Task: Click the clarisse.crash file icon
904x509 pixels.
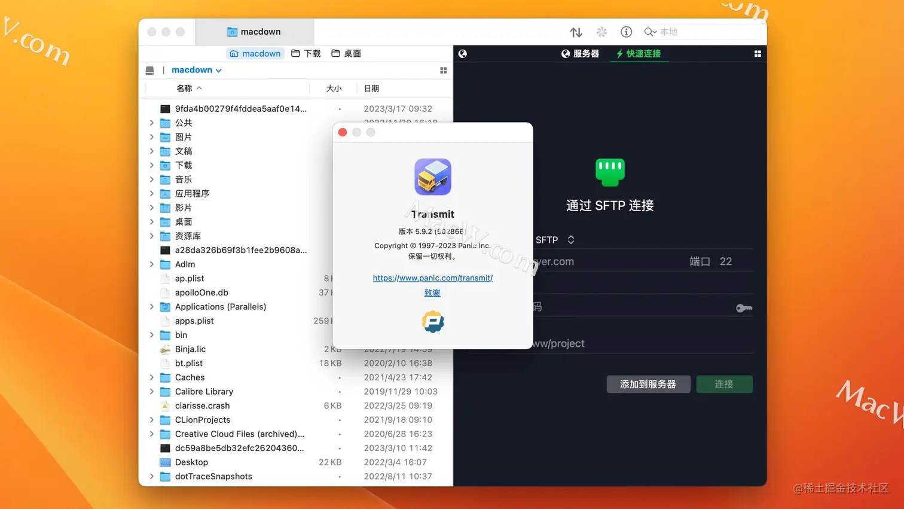Action: click(x=166, y=406)
